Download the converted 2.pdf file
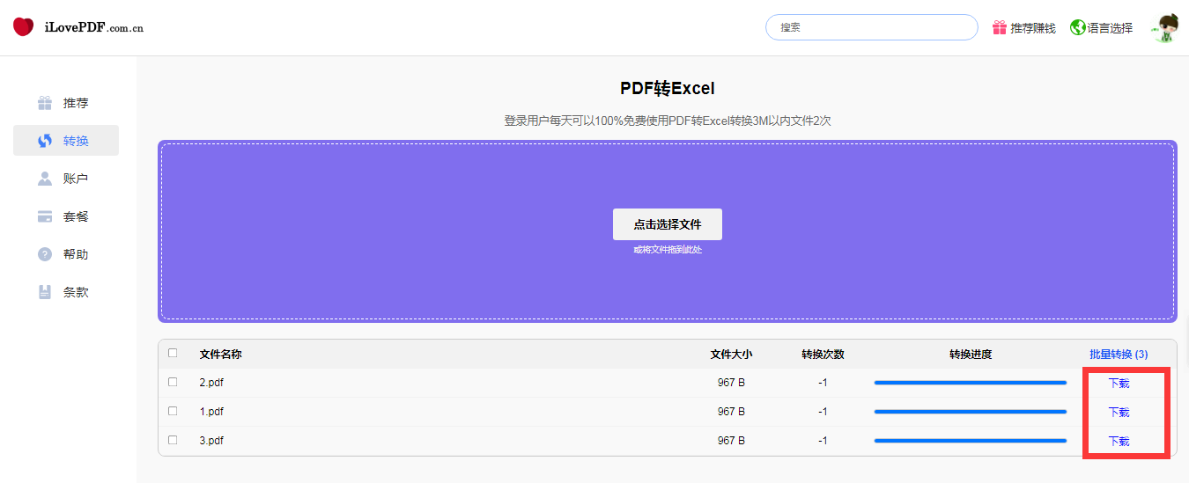 1119,384
